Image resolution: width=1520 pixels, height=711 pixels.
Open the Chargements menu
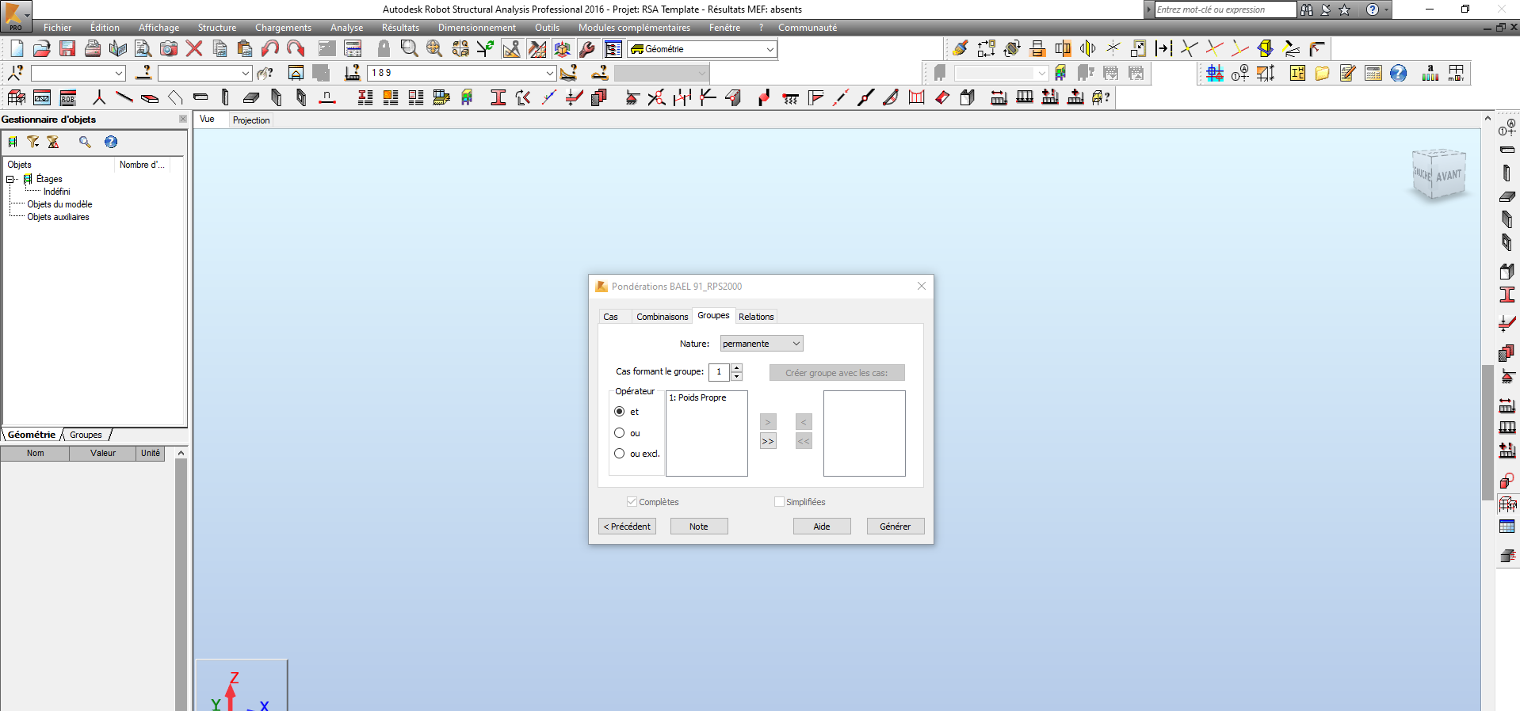pos(283,28)
